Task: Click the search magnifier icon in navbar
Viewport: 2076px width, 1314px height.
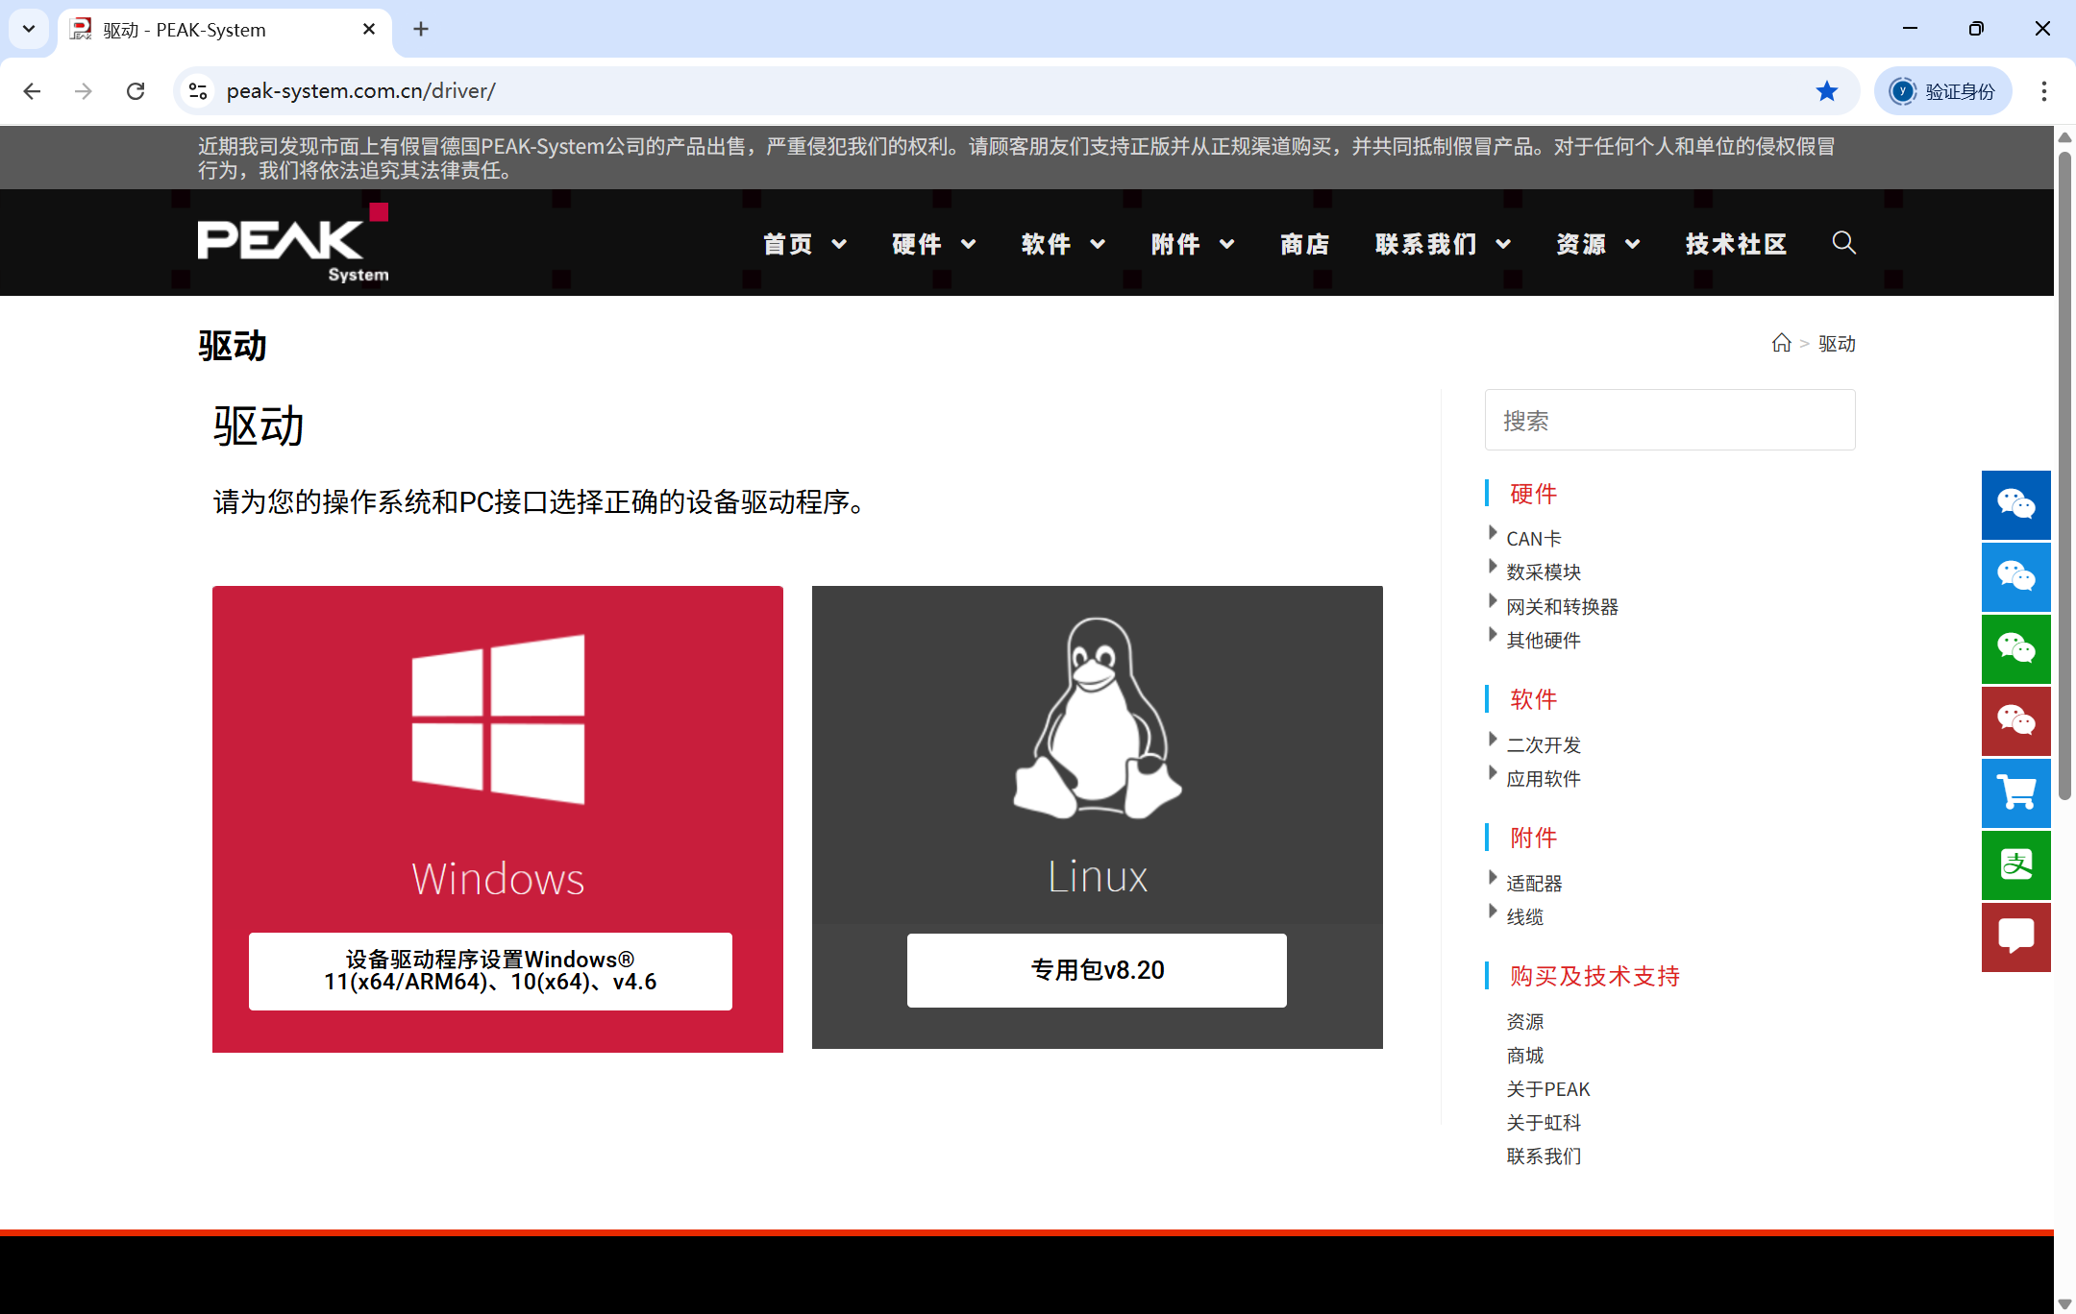Action: (x=1843, y=243)
